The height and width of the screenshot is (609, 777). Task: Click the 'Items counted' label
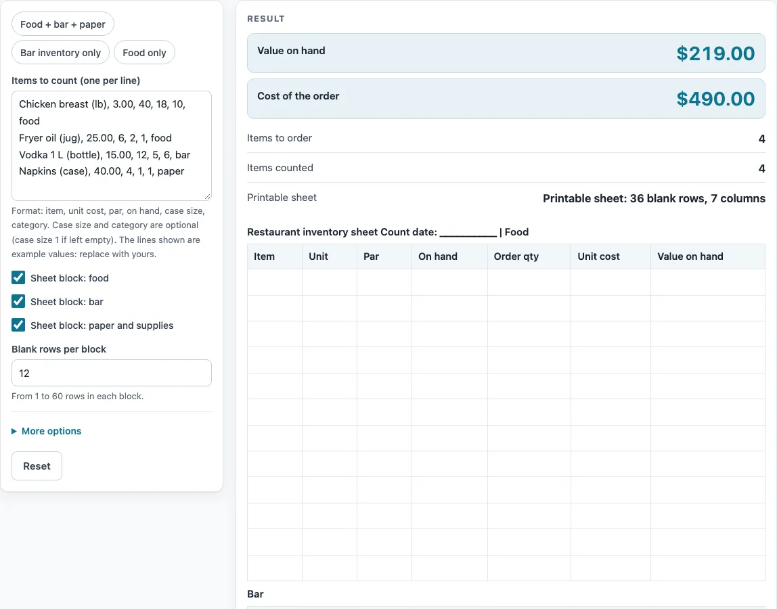[280, 168]
